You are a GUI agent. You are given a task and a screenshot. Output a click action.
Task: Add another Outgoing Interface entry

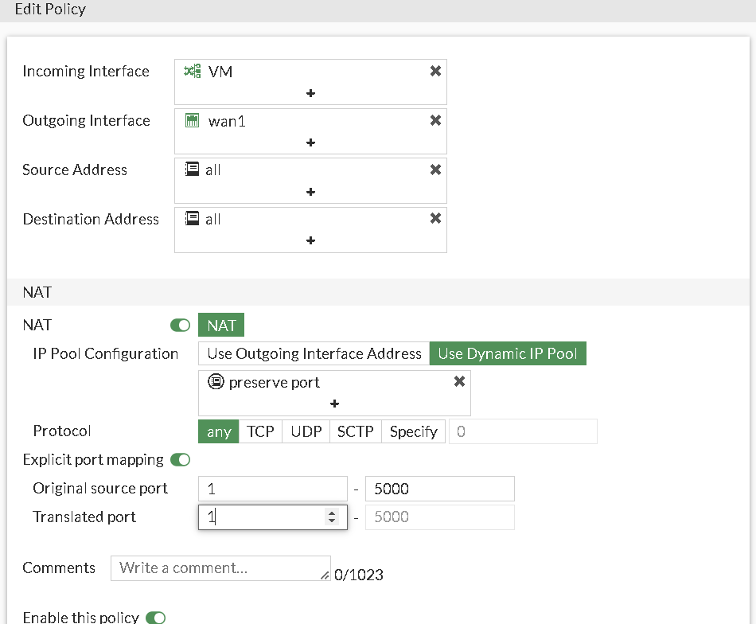click(310, 142)
